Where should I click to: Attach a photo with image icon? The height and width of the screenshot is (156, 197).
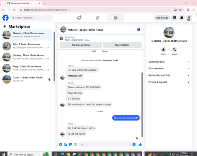click(x=65, y=145)
